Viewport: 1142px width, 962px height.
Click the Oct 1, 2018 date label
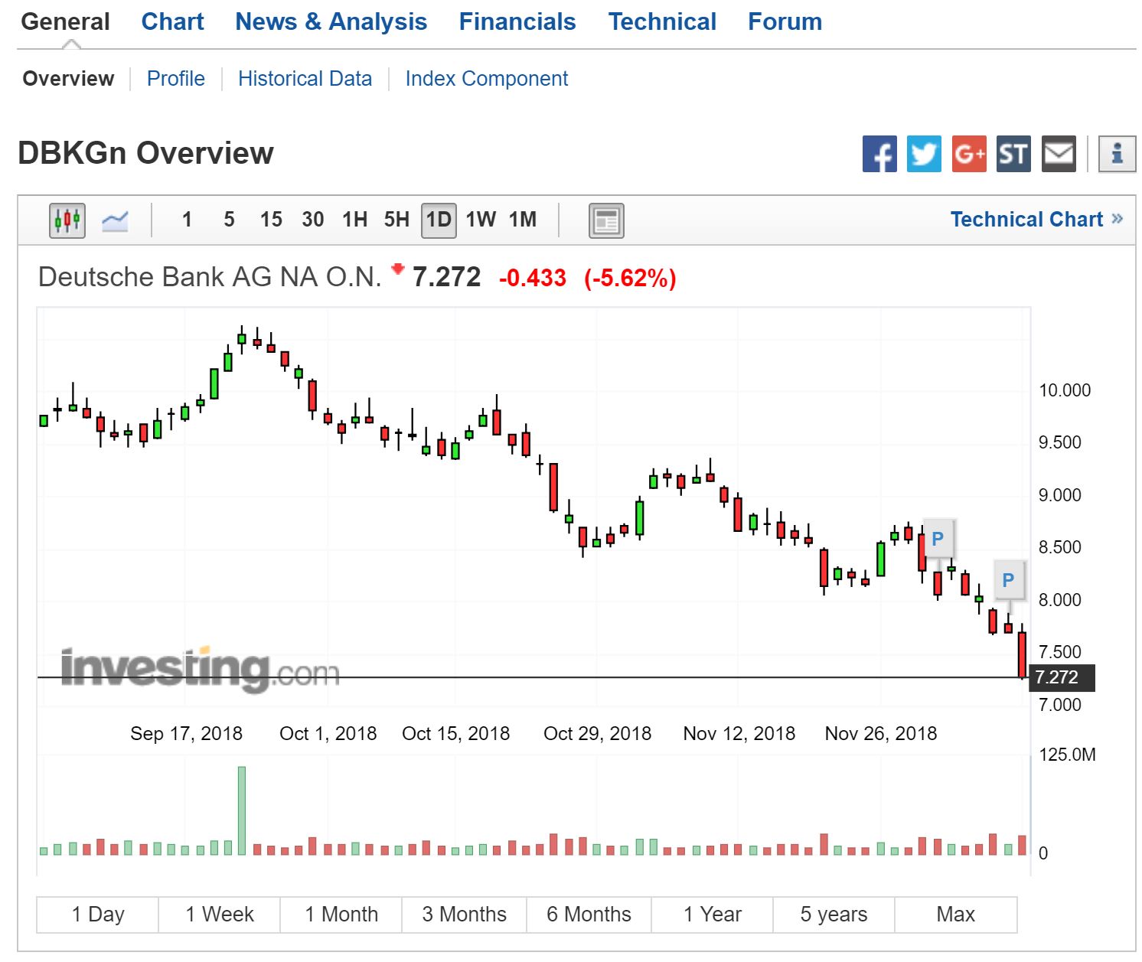click(x=328, y=734)
